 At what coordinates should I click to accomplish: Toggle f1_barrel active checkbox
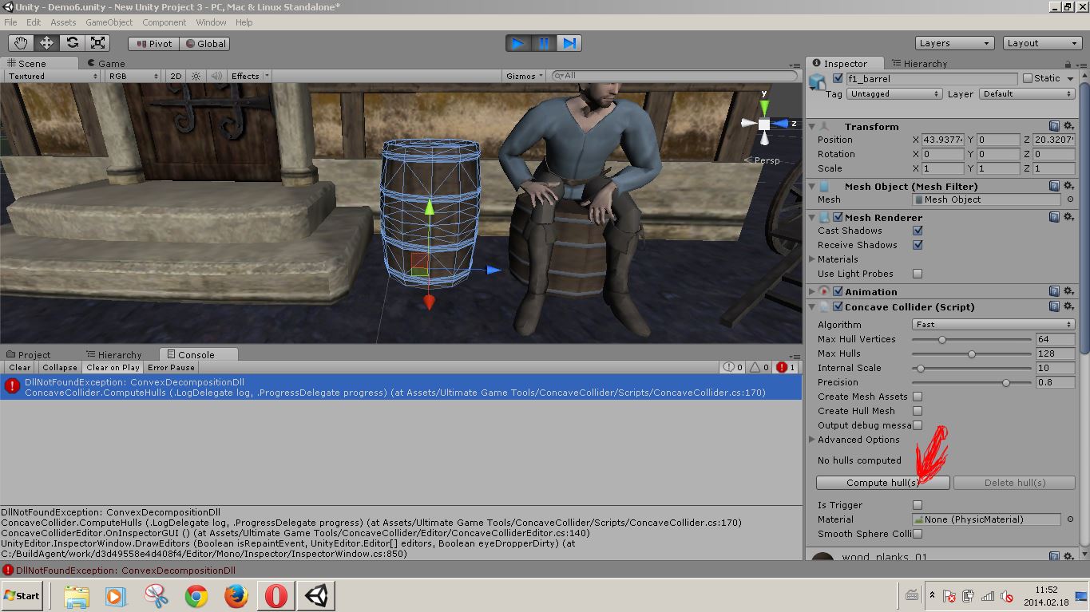point(837,79)
